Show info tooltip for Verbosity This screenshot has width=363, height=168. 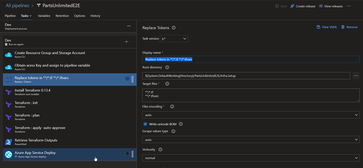160,150
